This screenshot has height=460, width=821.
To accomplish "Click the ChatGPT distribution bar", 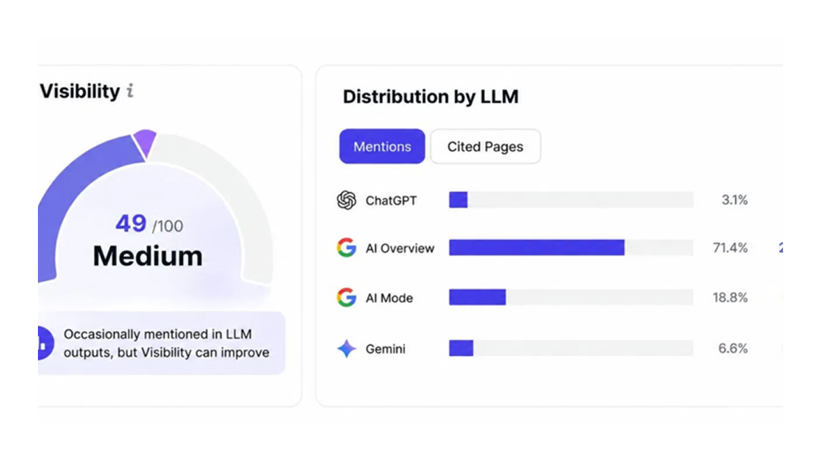I will [571, 200].
